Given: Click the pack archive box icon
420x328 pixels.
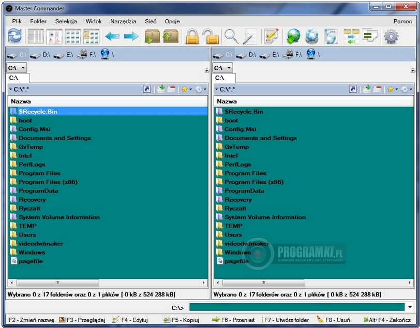Looking at the screenshot, I should [152, 36].
